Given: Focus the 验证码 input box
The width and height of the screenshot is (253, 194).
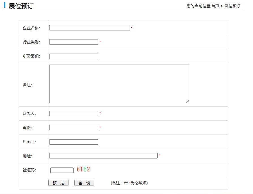Looking at the screenshot, I should pos(62,170).
